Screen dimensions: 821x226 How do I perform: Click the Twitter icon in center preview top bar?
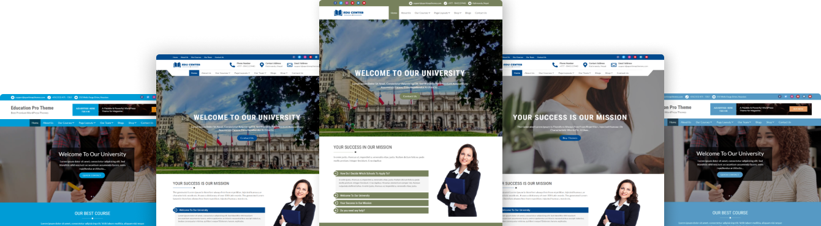[x=341, y=3]
